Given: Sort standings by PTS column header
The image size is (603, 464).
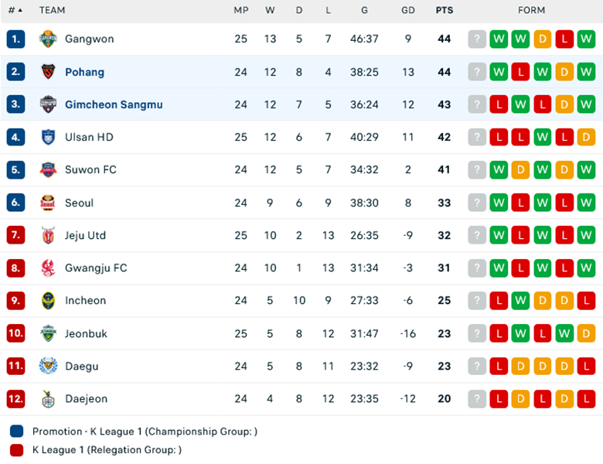Looking at the screenshot, I should (445, 11).
